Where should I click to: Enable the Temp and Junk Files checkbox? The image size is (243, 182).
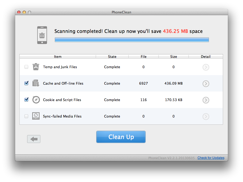tap(26, 67)
